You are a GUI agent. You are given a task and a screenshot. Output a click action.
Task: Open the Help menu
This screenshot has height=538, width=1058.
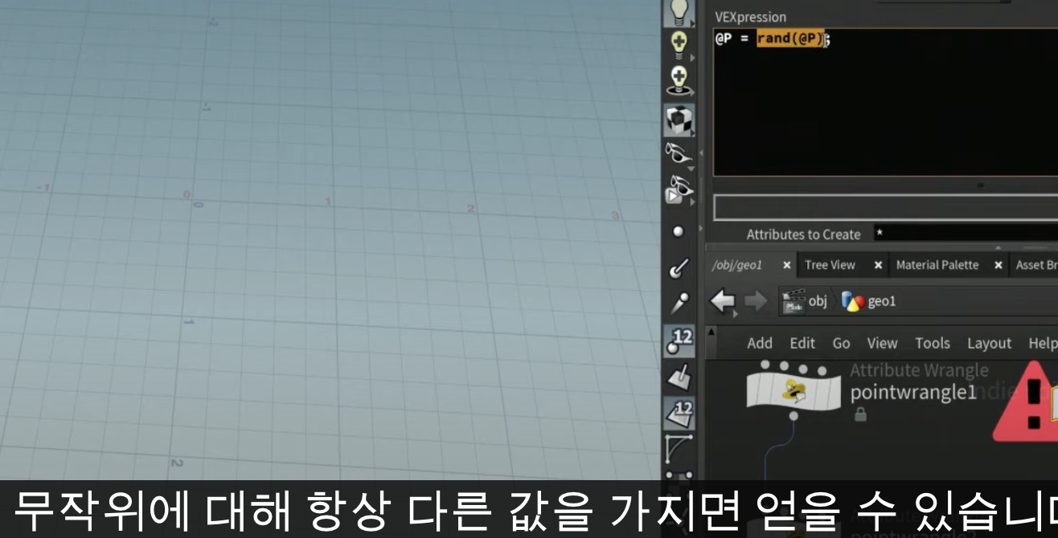tap(1043, 343)
